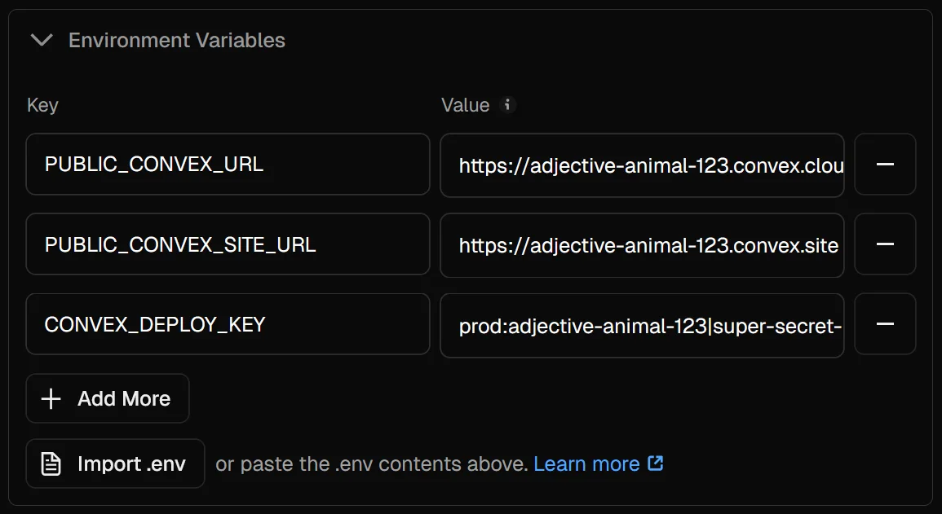Click the Value column header label
The image size is (942, 514).
[x=465, y=105]
